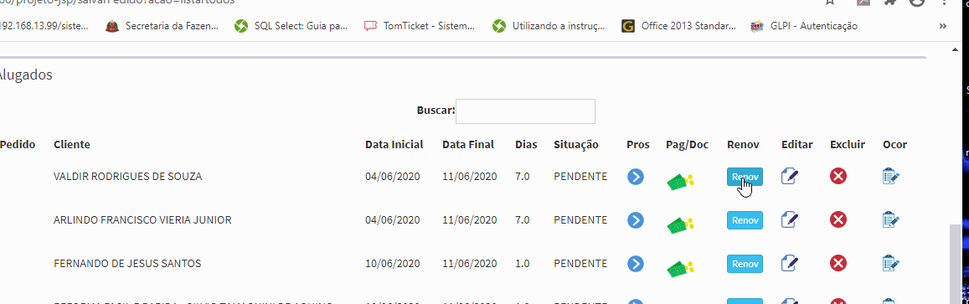Click the red X icon for Fernando de Jesus Santos
This screenshot has height=304, width=969.
tap(838, 264)
